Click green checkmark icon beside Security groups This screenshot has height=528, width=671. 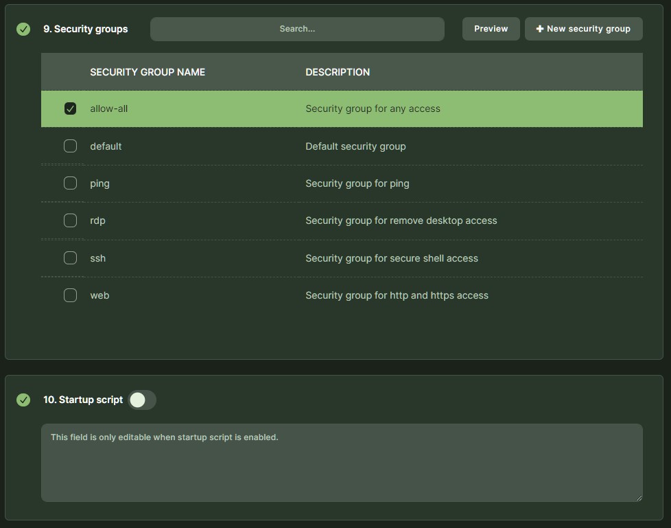23,29
